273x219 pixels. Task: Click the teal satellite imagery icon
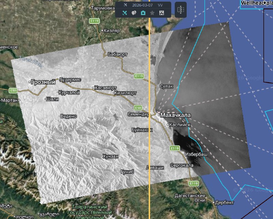(x=125, y=13)
